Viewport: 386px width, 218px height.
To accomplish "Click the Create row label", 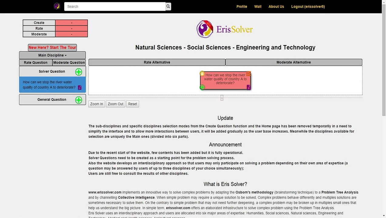I will click(39, 23).
